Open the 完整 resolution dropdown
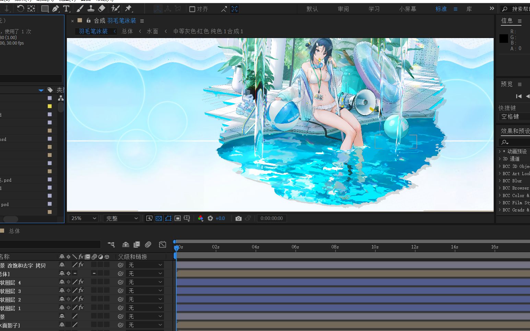530x331 pixels. coord(122,218)
